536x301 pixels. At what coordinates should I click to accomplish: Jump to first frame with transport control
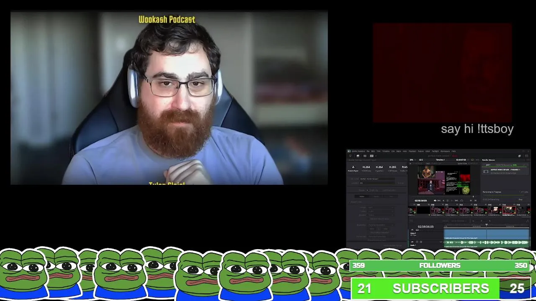point(439,201)
